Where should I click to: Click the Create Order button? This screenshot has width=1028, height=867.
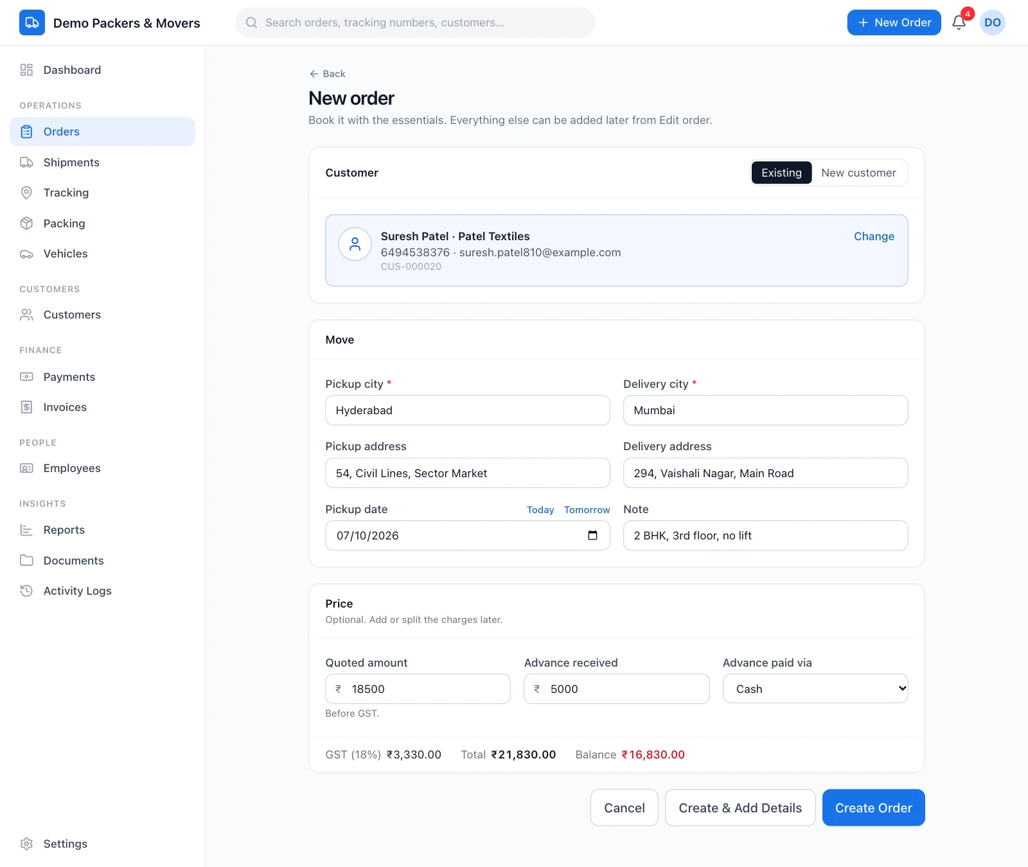pyautogui.click(x=874, y=808)
